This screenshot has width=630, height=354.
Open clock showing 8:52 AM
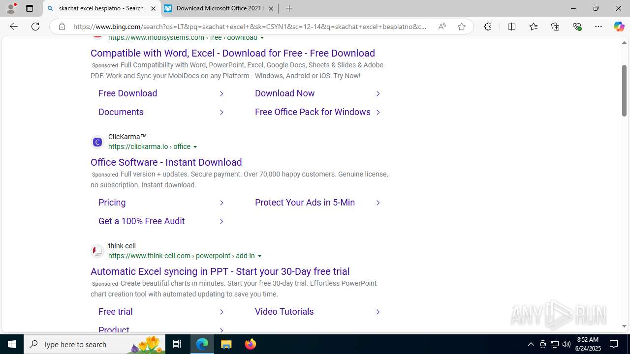[587, 344]
